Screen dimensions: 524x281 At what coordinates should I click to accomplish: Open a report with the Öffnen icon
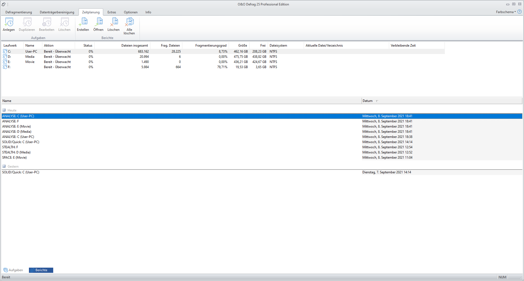(x=98, y=25)
